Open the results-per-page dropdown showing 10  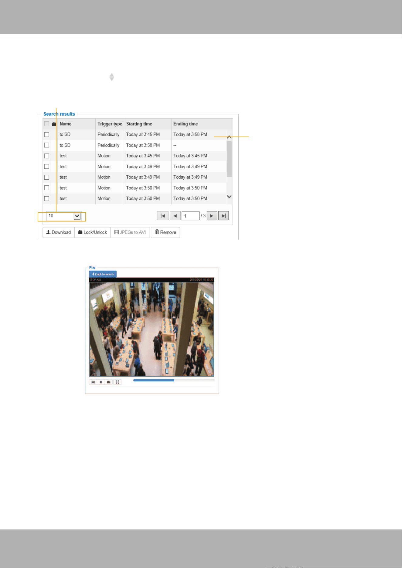click(x=64, y=216)
